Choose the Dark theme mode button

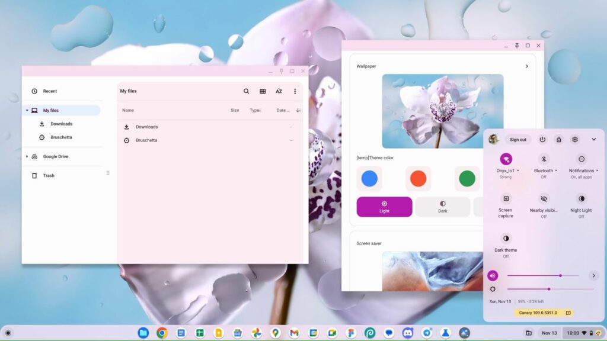pos(443,207)
